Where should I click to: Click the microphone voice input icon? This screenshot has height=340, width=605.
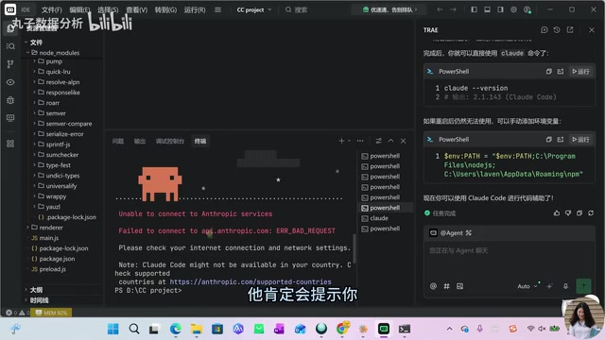(565, 286)
